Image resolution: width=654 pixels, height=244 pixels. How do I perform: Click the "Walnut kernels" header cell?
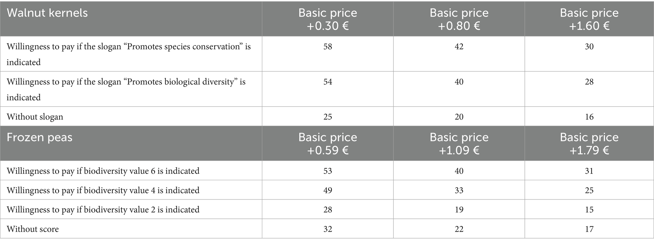pyautogui.click(x=47, y=13)
